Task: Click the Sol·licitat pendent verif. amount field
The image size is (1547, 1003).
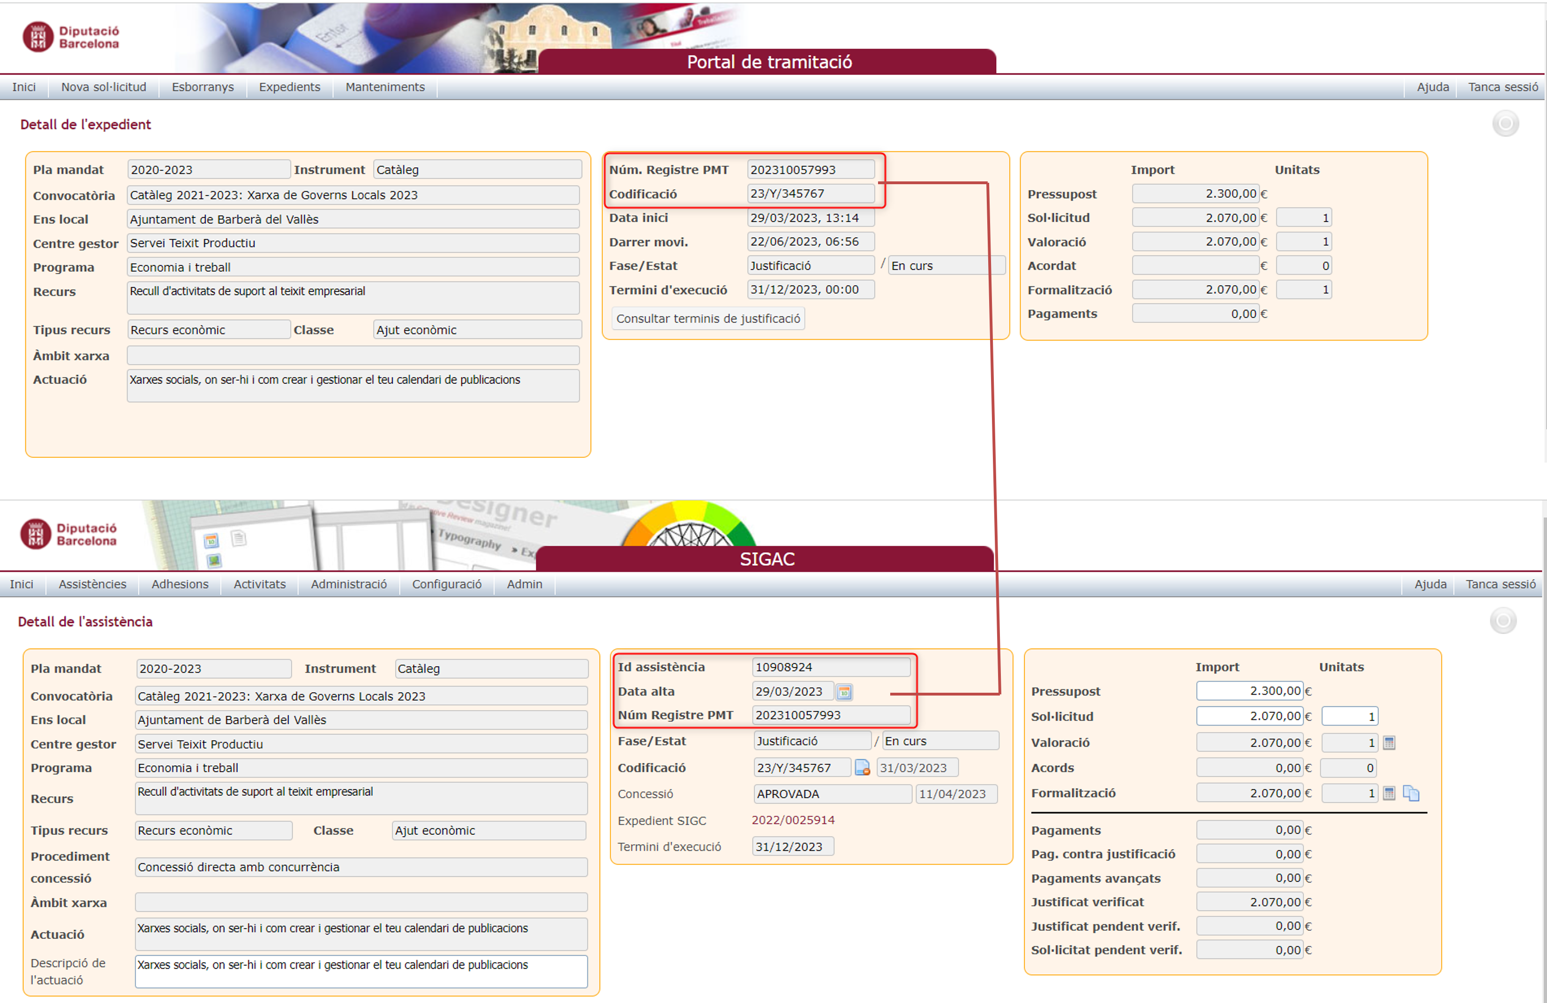Action: click(x=1249, y=951)
